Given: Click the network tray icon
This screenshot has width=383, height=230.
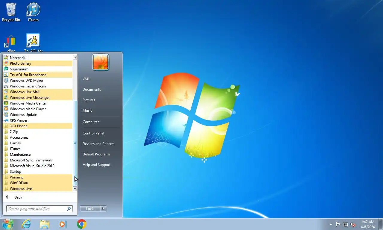Looking at the screenshot, I should (346, 224).
